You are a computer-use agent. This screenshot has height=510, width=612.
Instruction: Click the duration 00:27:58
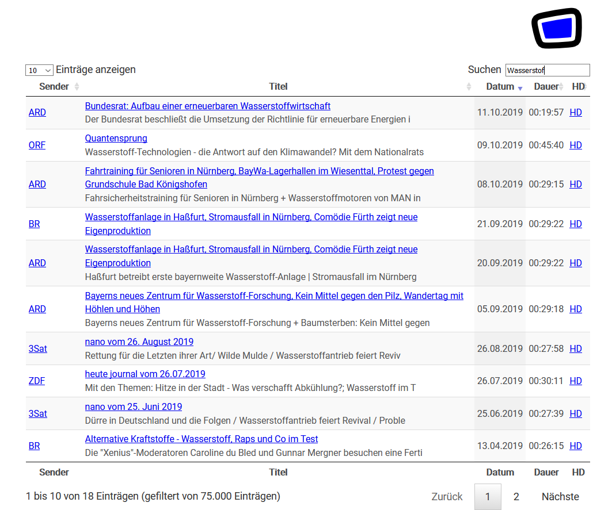pos(546,348)
